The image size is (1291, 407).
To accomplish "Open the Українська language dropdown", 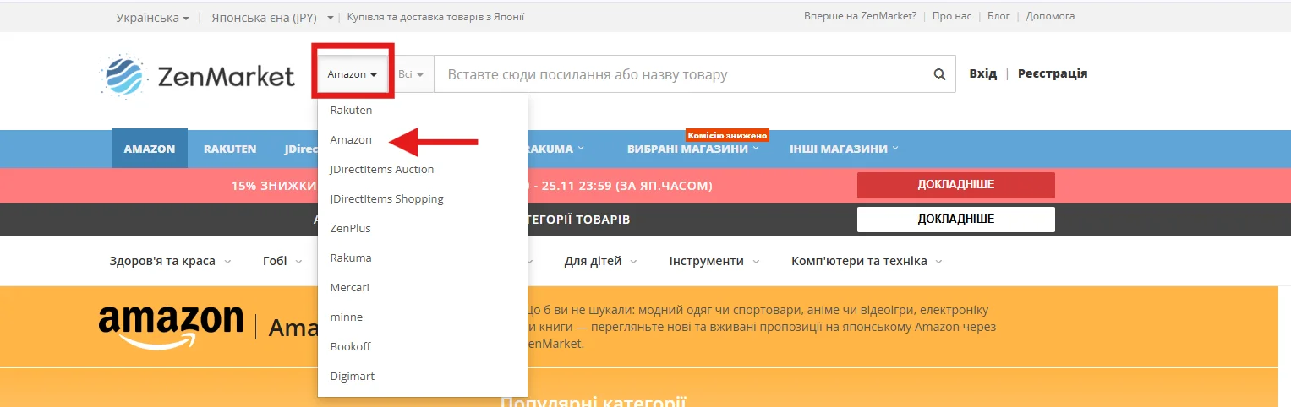I will tap(152, 17).
